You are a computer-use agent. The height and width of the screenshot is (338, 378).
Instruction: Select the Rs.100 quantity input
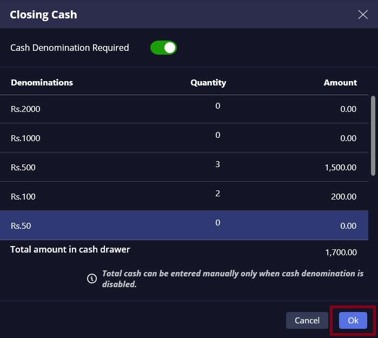[x=217, y=194]
